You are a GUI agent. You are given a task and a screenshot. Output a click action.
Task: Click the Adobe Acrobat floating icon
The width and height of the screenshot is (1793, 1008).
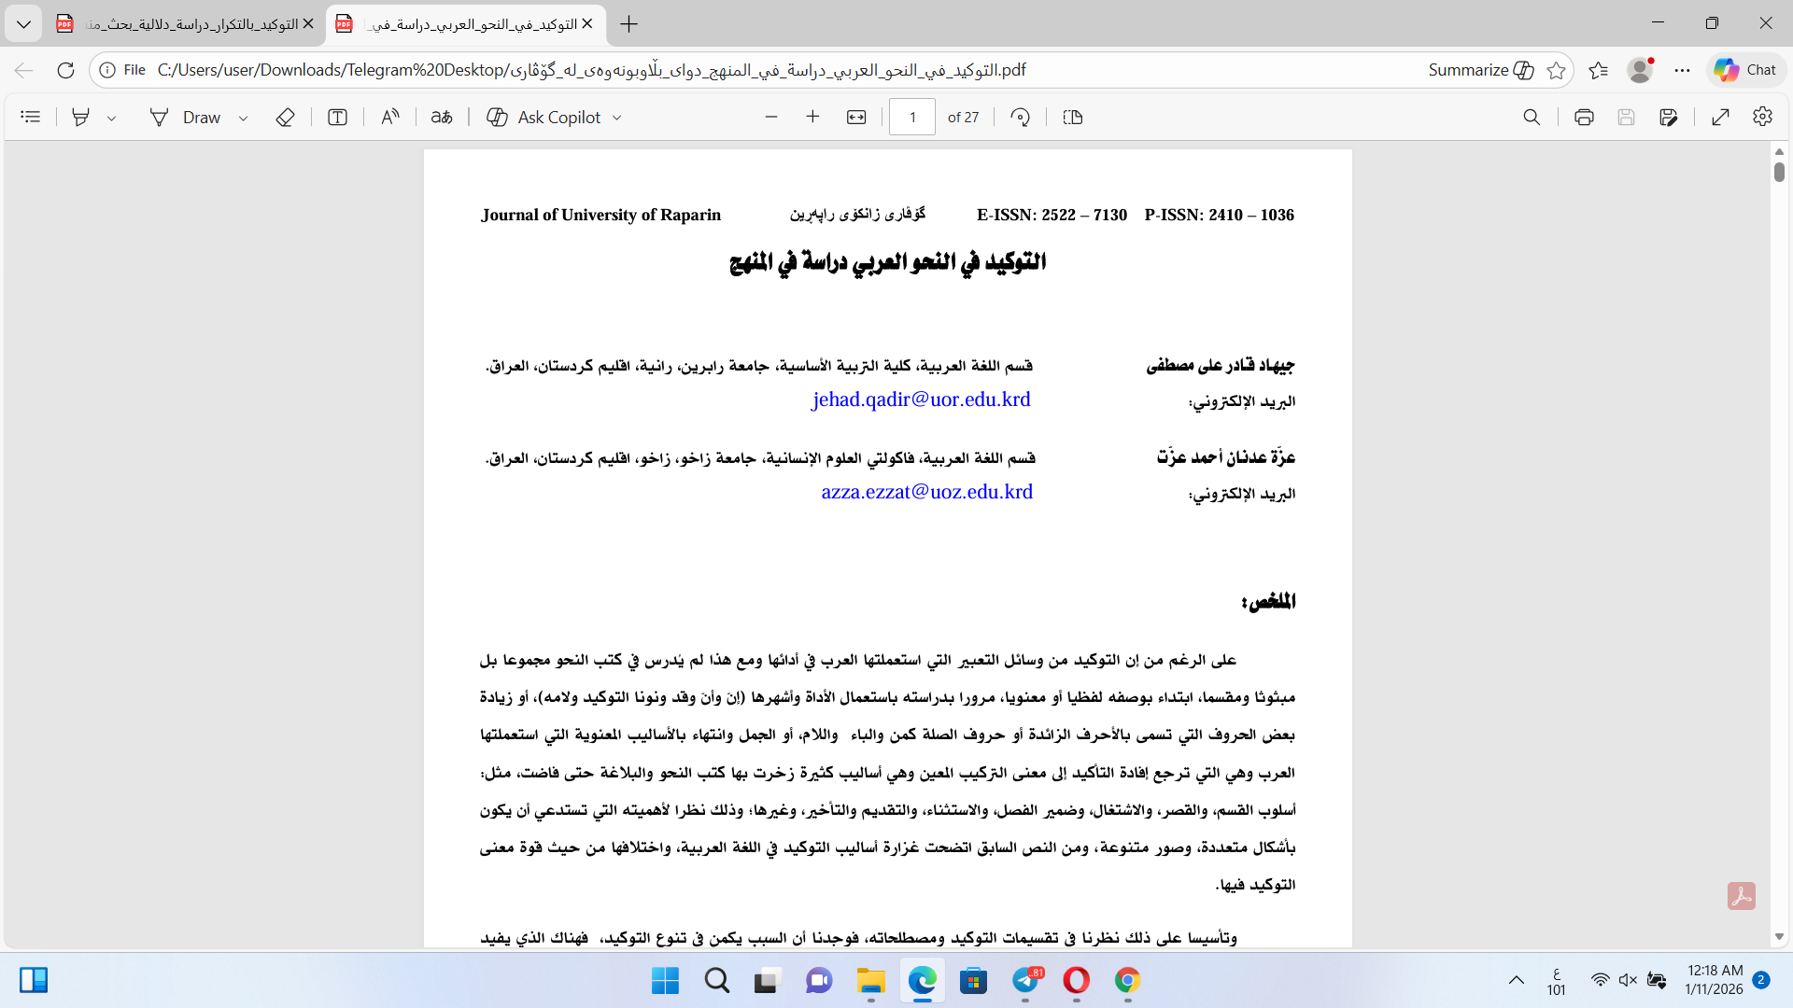[x=1742, y=896]
